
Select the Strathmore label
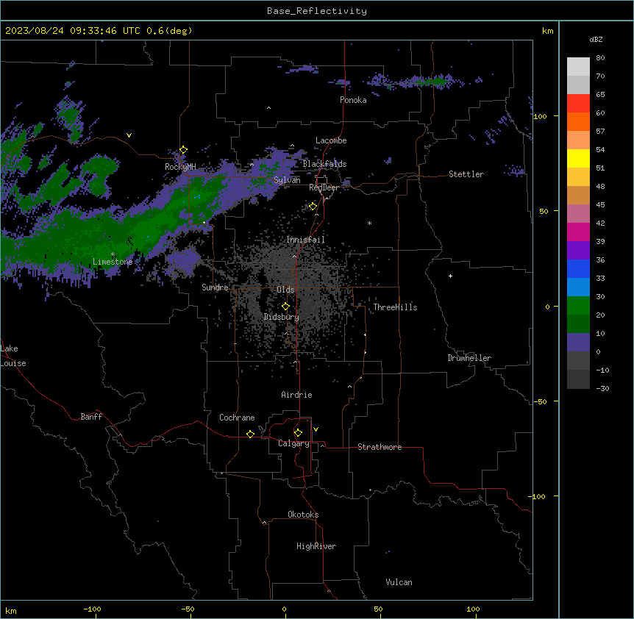(380, 447)
